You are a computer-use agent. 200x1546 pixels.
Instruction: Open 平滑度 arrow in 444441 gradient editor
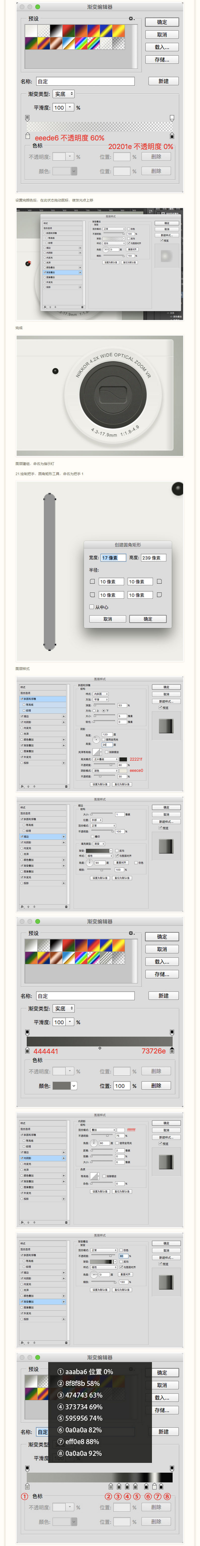tap(69, 1022)
